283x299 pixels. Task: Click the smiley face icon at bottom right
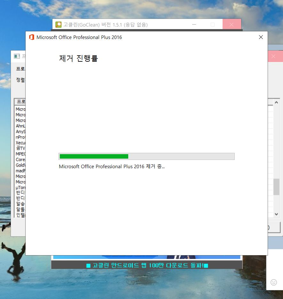[x=274, y=282]
